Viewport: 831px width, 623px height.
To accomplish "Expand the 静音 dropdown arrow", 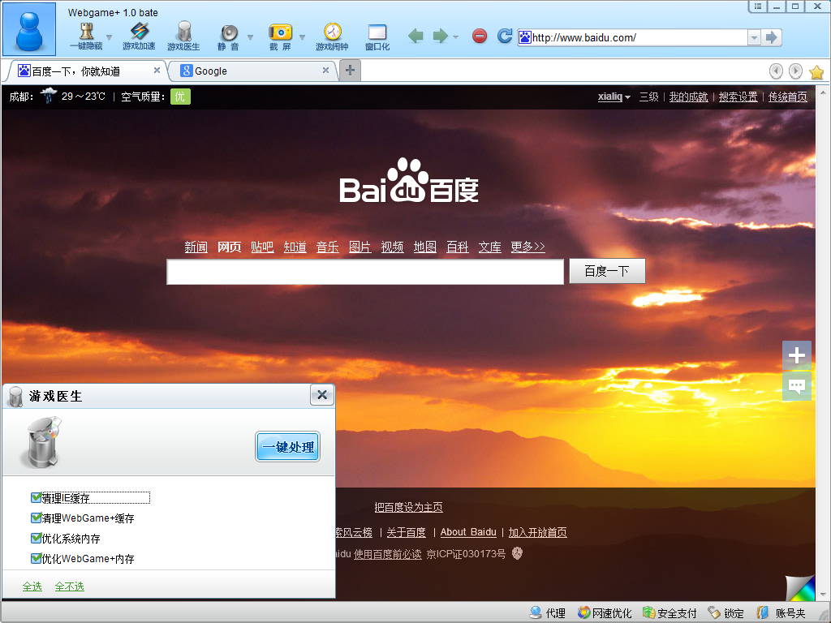I will [x=250, y=37].
